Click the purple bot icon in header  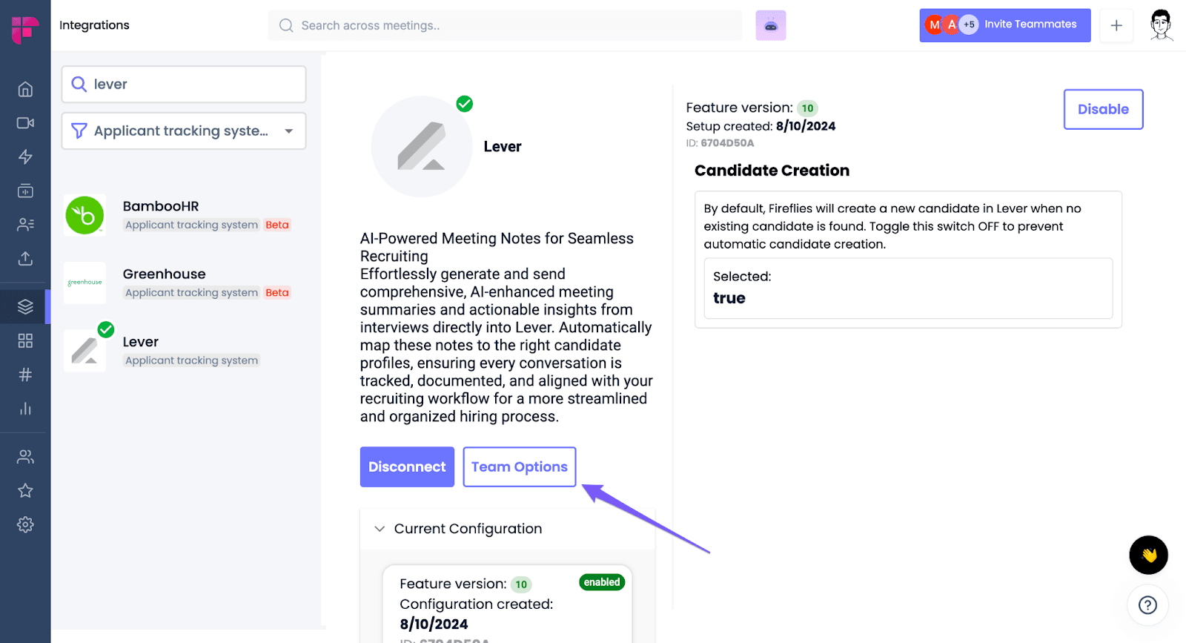(771, 25)
